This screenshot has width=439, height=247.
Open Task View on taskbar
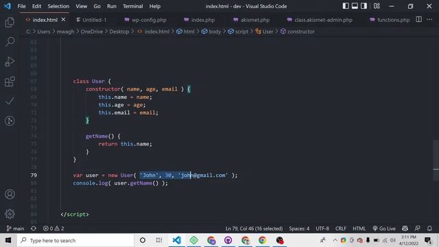coord(159,240)
